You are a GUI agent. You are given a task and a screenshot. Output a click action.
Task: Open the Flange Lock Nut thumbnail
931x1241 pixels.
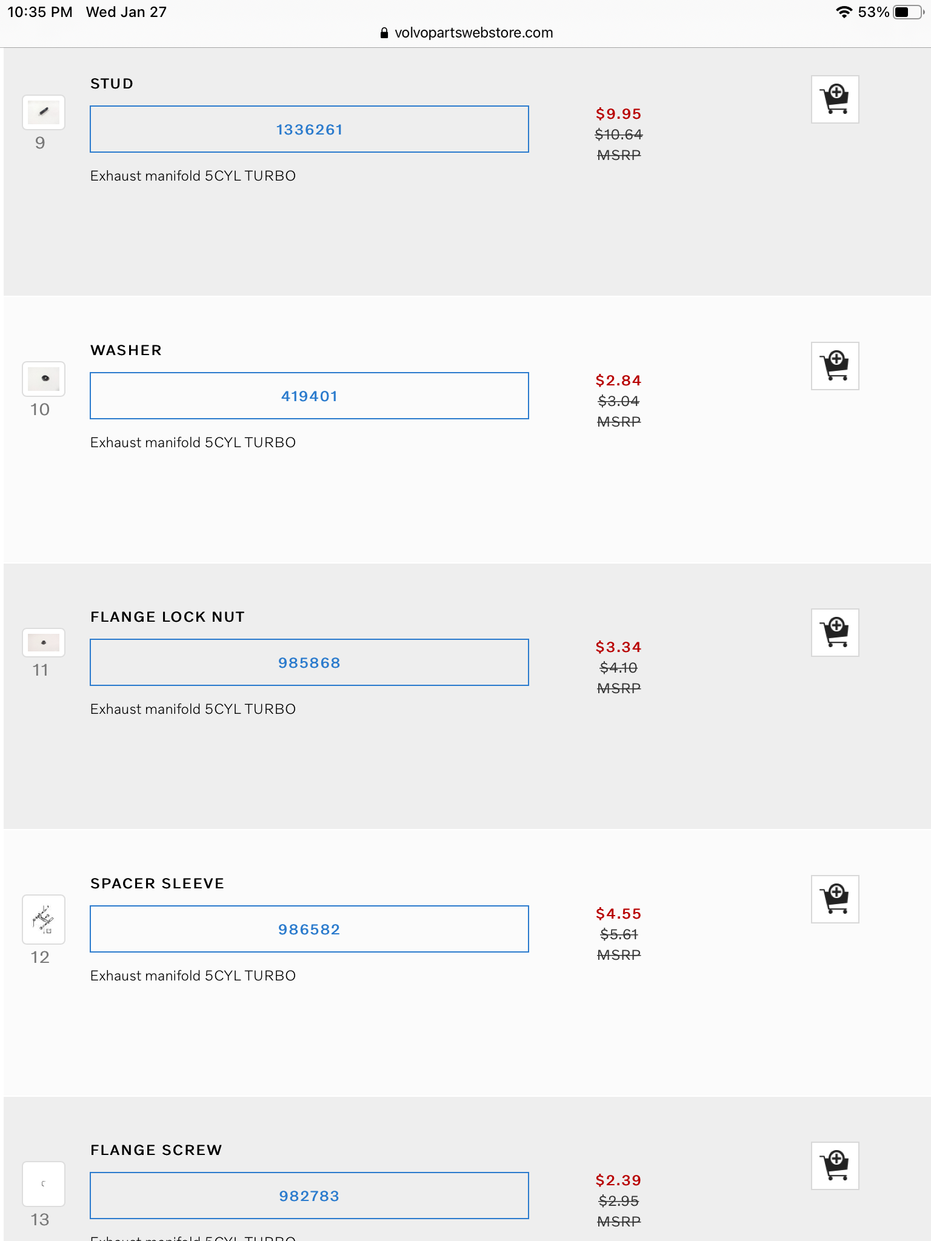44,643
